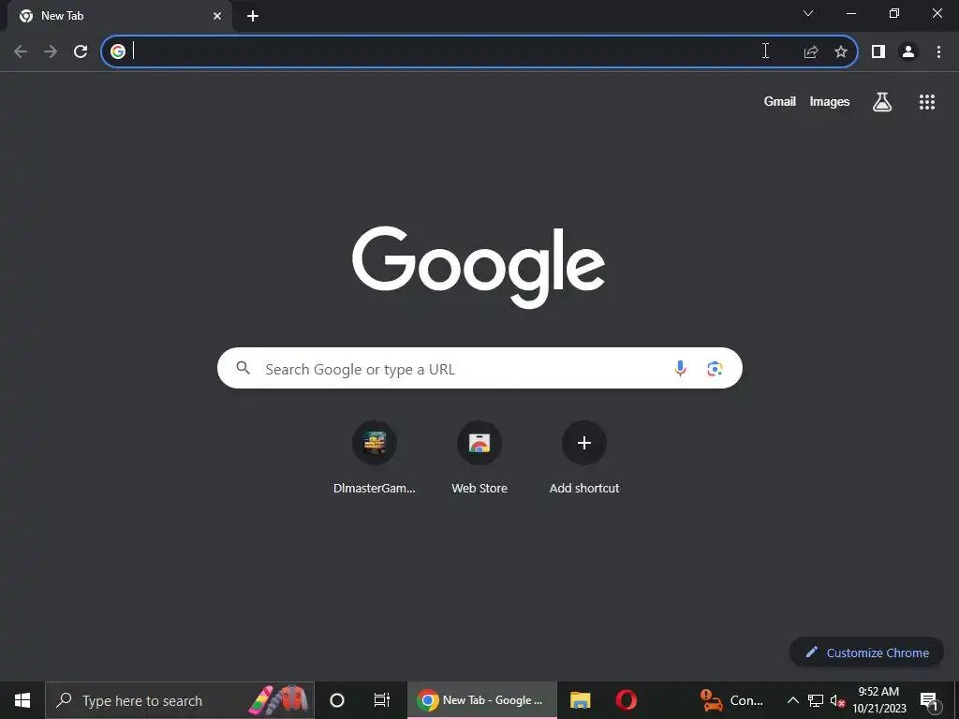The height and width of the screenshot is (719, 959).
Task: Open the network status tray icon
Action: click(816, 700)
